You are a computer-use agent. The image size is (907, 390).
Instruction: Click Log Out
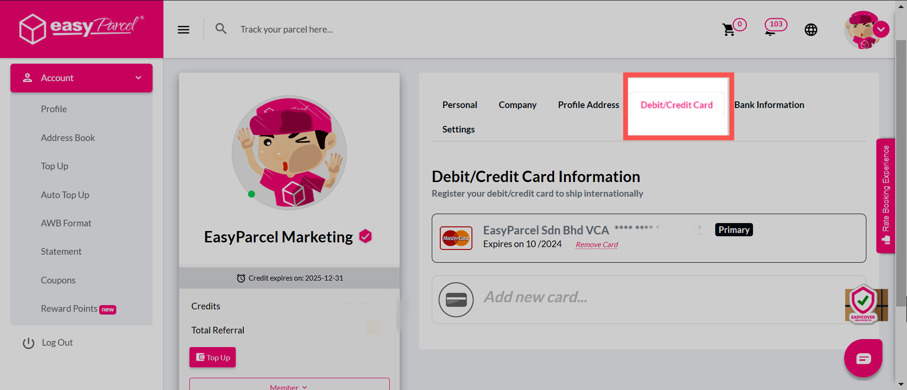[57, 342]
